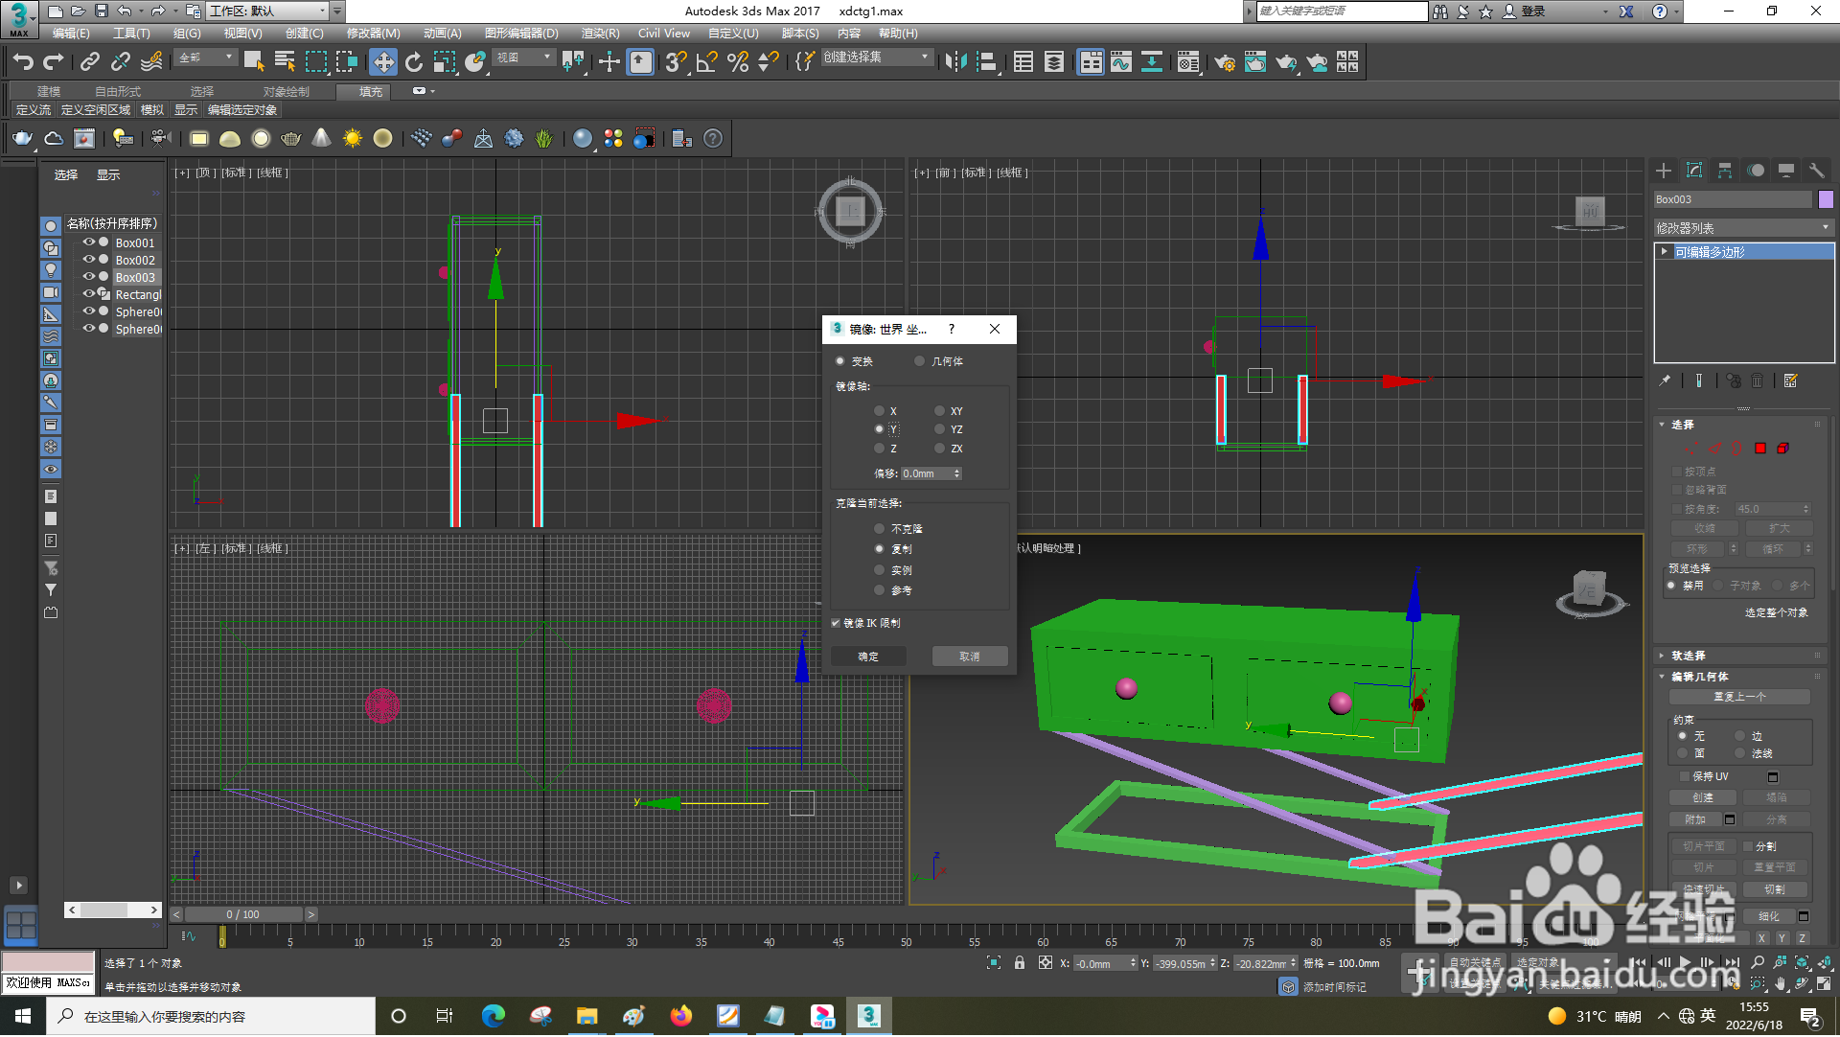This screenshot has height=1037, width=1840.
Task: Click the Undo arrow icon
Action: pyautogui.click(x=23, y=62)
